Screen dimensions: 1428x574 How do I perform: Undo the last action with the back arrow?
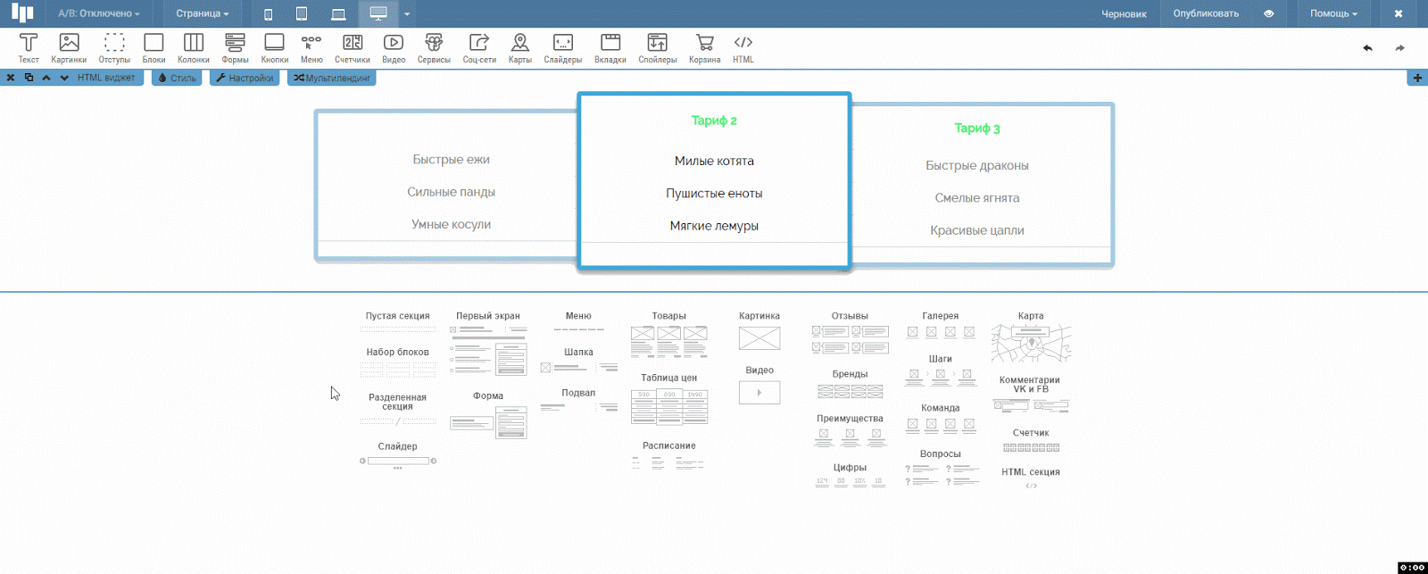click(x=1367, y=48)
